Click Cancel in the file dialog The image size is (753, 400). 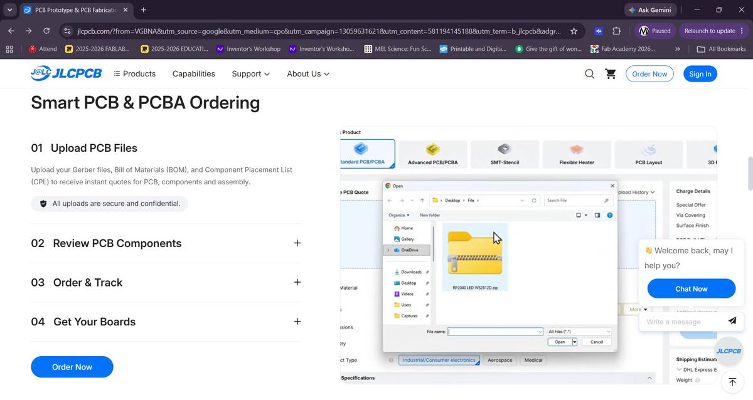pyautogui.click(x=597, y=342)
